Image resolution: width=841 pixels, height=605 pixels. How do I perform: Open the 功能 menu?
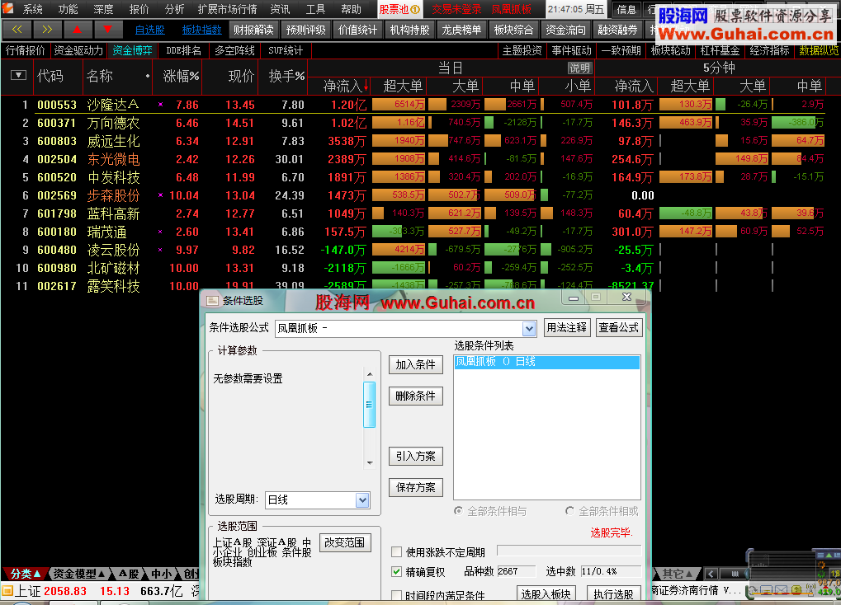69,9
